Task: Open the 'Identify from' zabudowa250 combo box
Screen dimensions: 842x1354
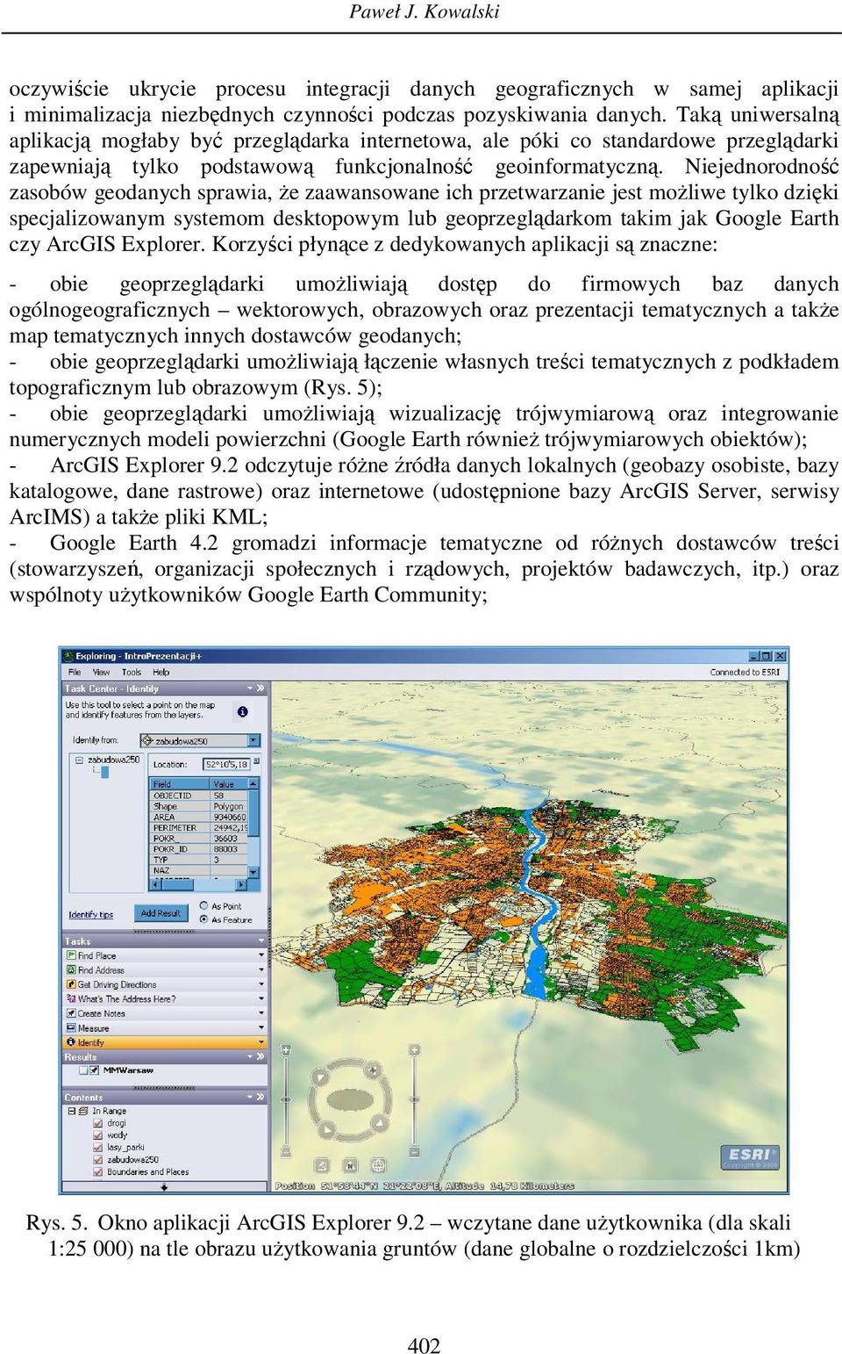Action: click(200, 740)
